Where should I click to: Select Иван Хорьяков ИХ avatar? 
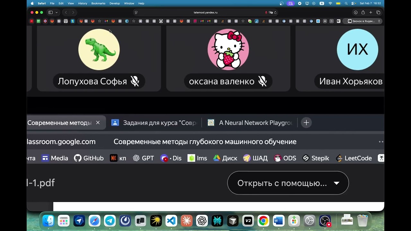(x=357, y=49)
